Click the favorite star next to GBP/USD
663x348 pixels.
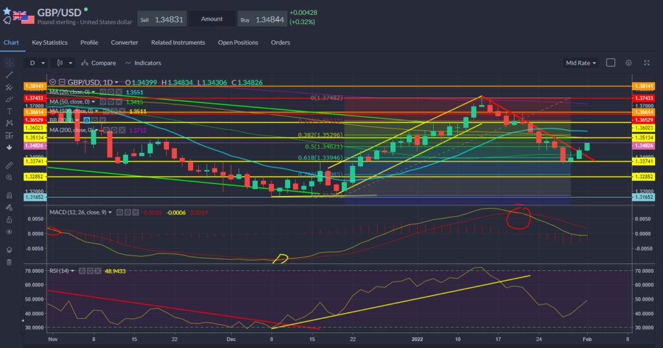tap(7, 11)
